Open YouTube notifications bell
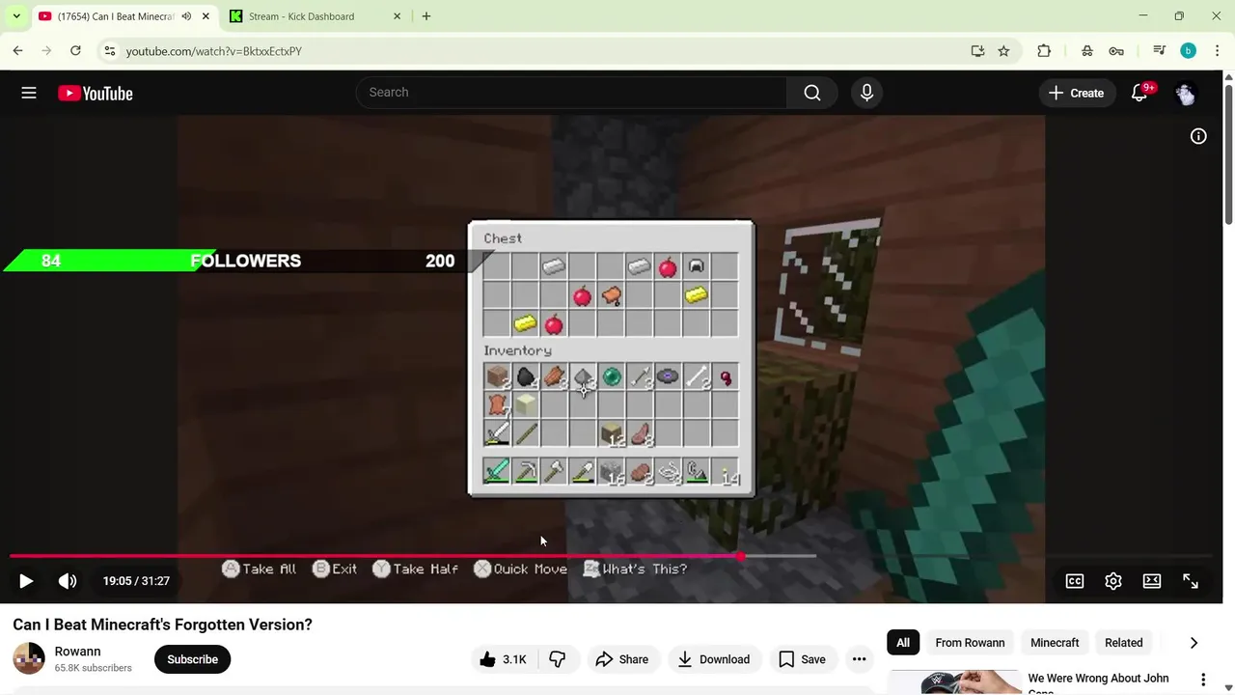This screenshot has width=1235, height=695. click(1139, 93)
